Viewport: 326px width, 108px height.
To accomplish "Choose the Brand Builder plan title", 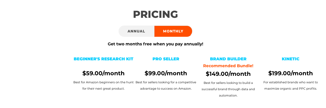I will 228,59.
